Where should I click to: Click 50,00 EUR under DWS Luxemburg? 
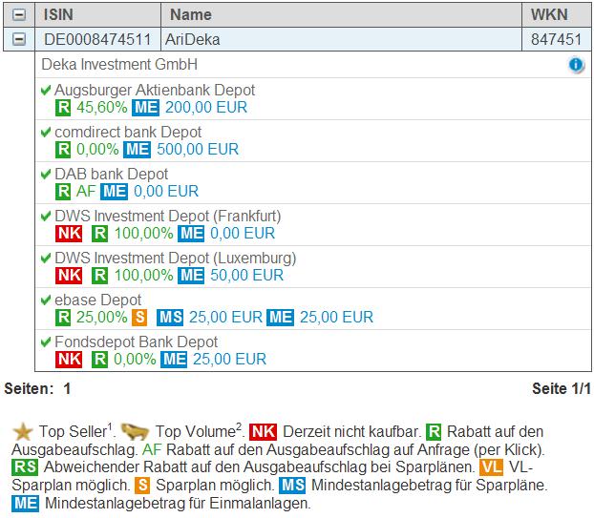(x=247, y=276)
